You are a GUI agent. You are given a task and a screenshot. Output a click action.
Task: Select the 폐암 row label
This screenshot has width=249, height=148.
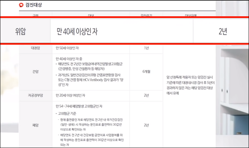pos(36,125)
